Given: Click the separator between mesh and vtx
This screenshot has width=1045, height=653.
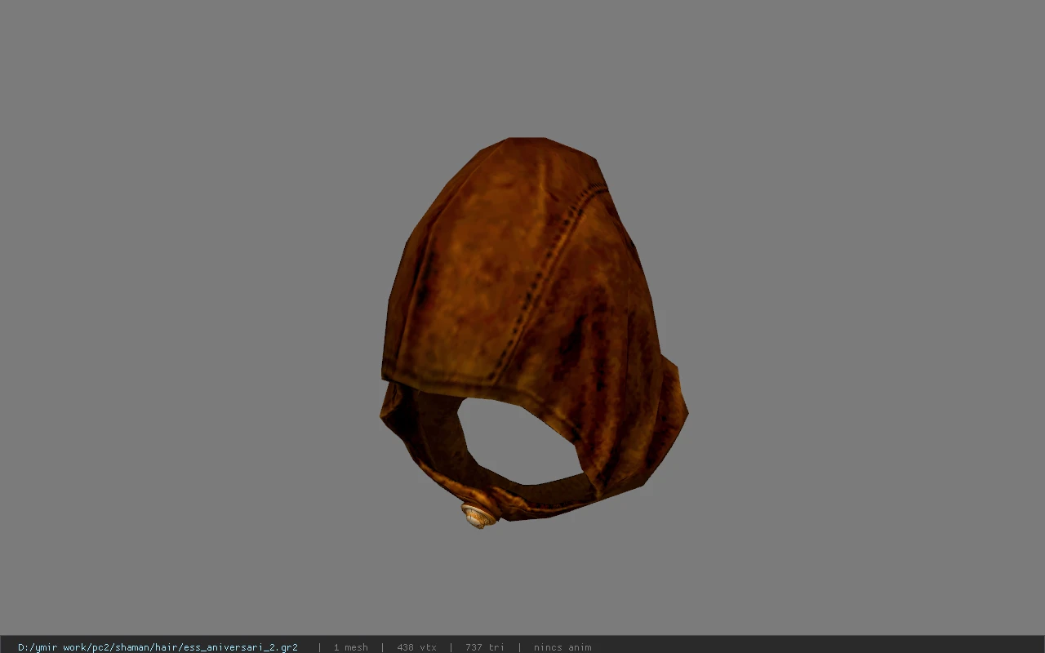Looking at the screenshot, I should coord(382,647).
